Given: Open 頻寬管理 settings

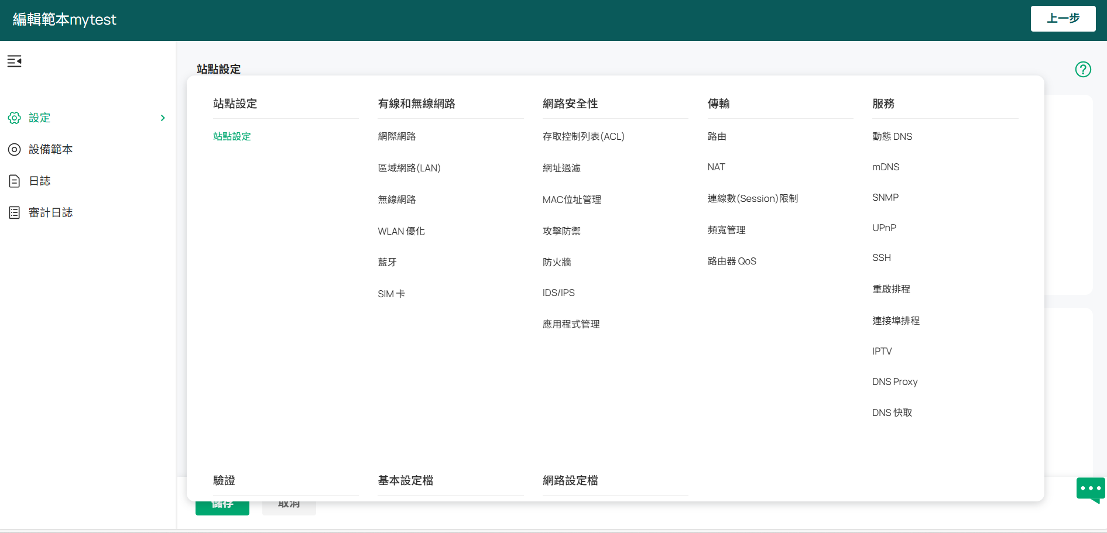Looking at the screenshot, I should [726, 230].
